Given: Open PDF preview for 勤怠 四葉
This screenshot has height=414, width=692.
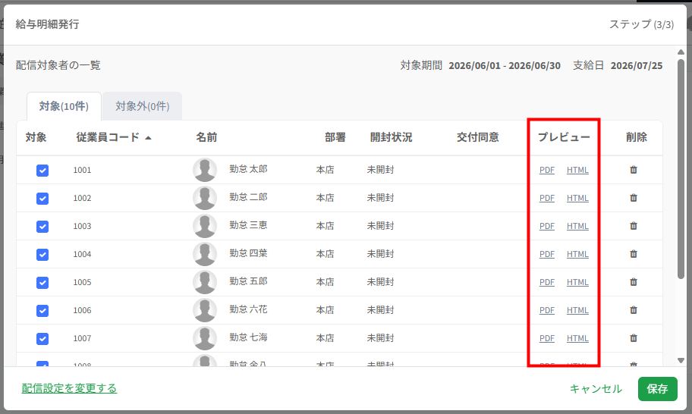Looking at the screenshot, I should 547,254.
